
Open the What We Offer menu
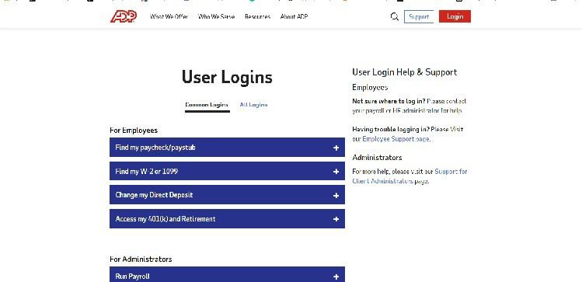click(x=169, y=16)
